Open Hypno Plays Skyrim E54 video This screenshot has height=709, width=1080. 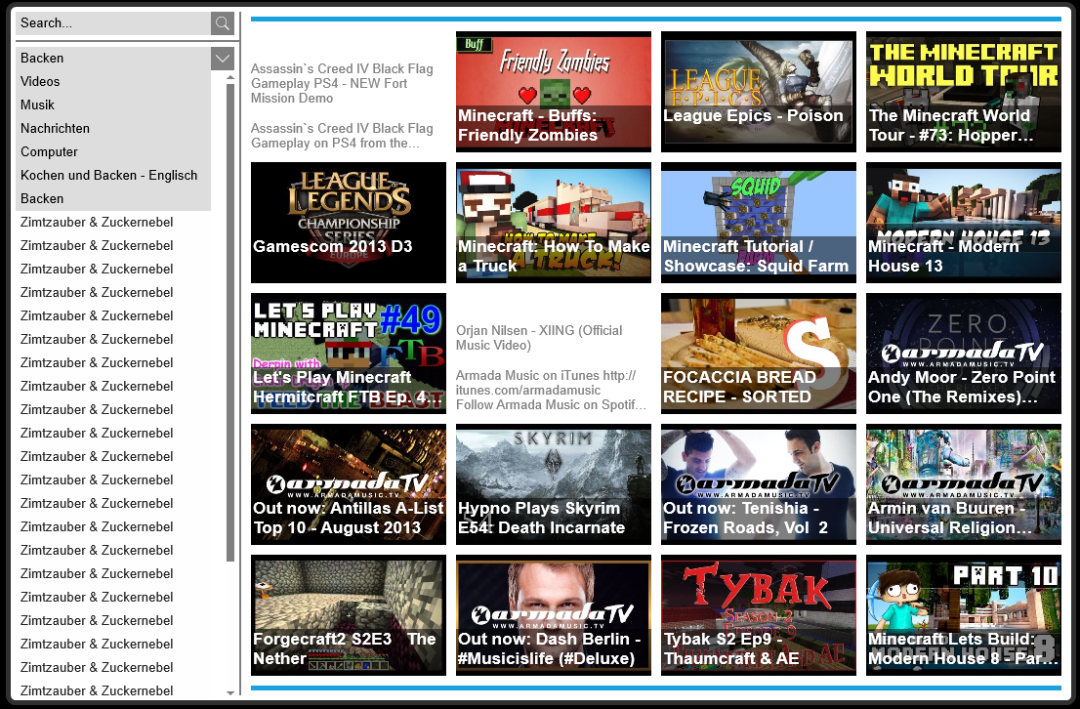554,484
